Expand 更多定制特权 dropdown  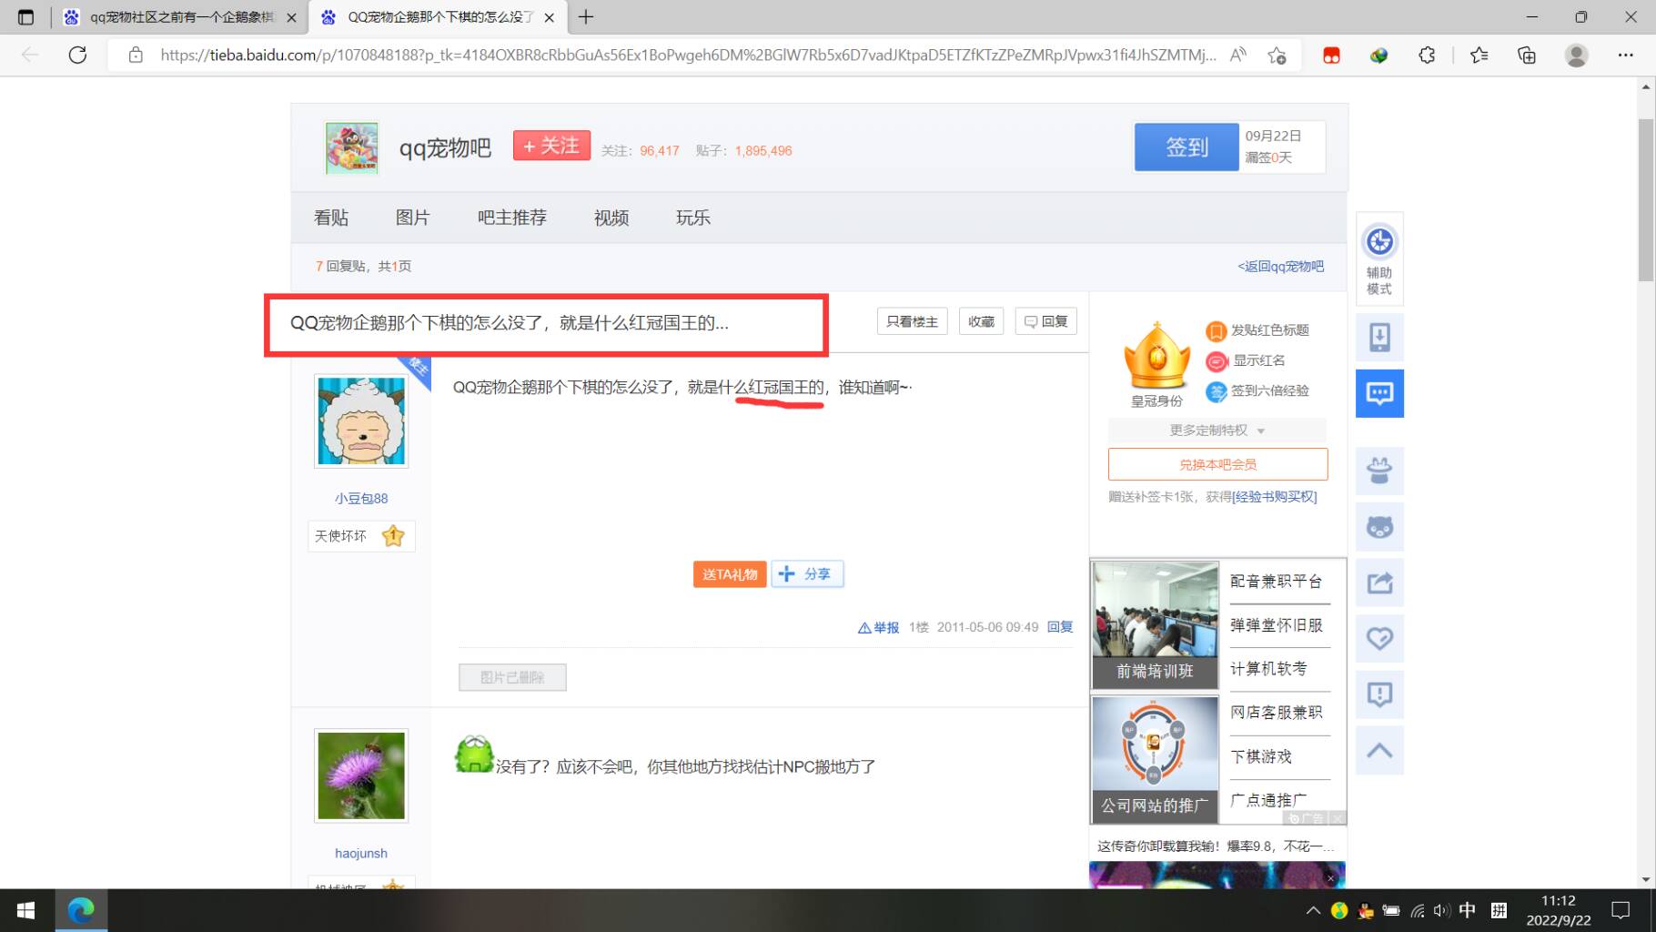(x=1217, y=431)
